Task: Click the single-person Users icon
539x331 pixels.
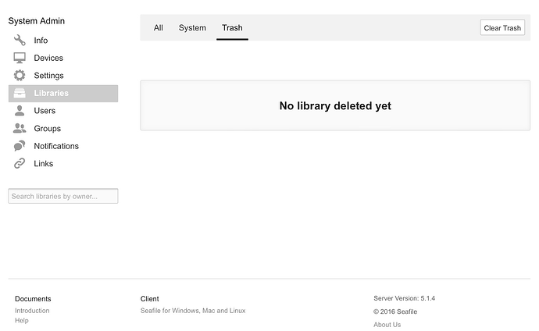Action: click(x=20, y=111)
